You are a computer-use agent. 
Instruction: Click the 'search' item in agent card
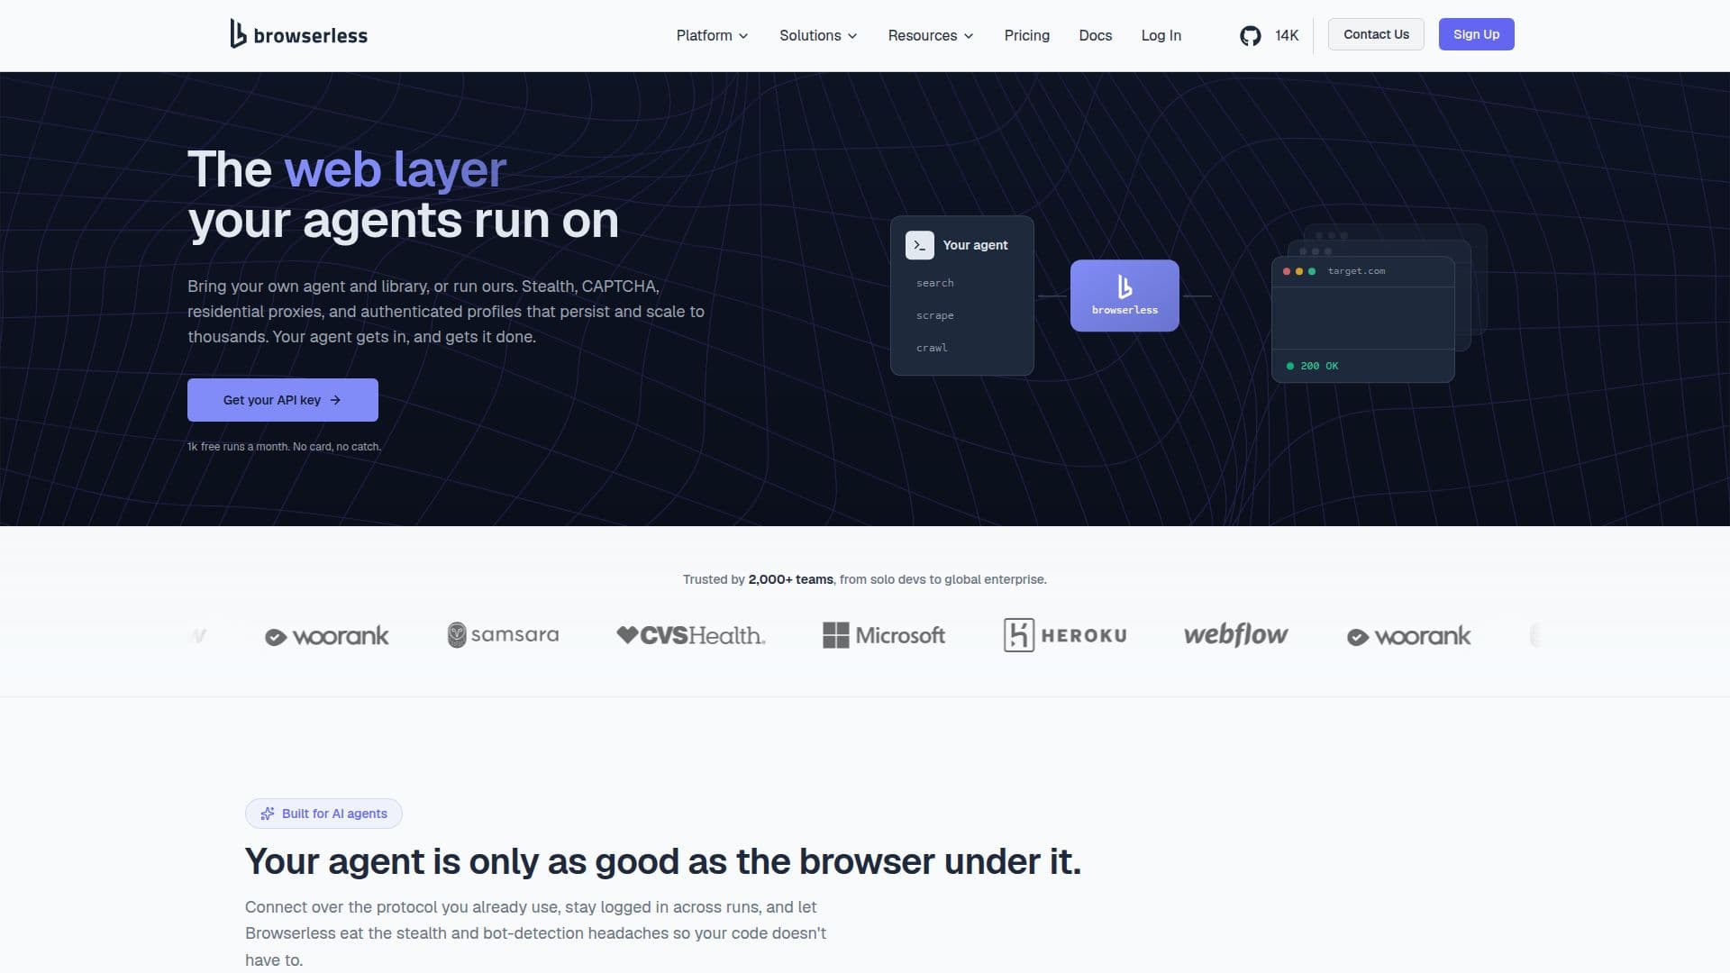pos(934,283)
